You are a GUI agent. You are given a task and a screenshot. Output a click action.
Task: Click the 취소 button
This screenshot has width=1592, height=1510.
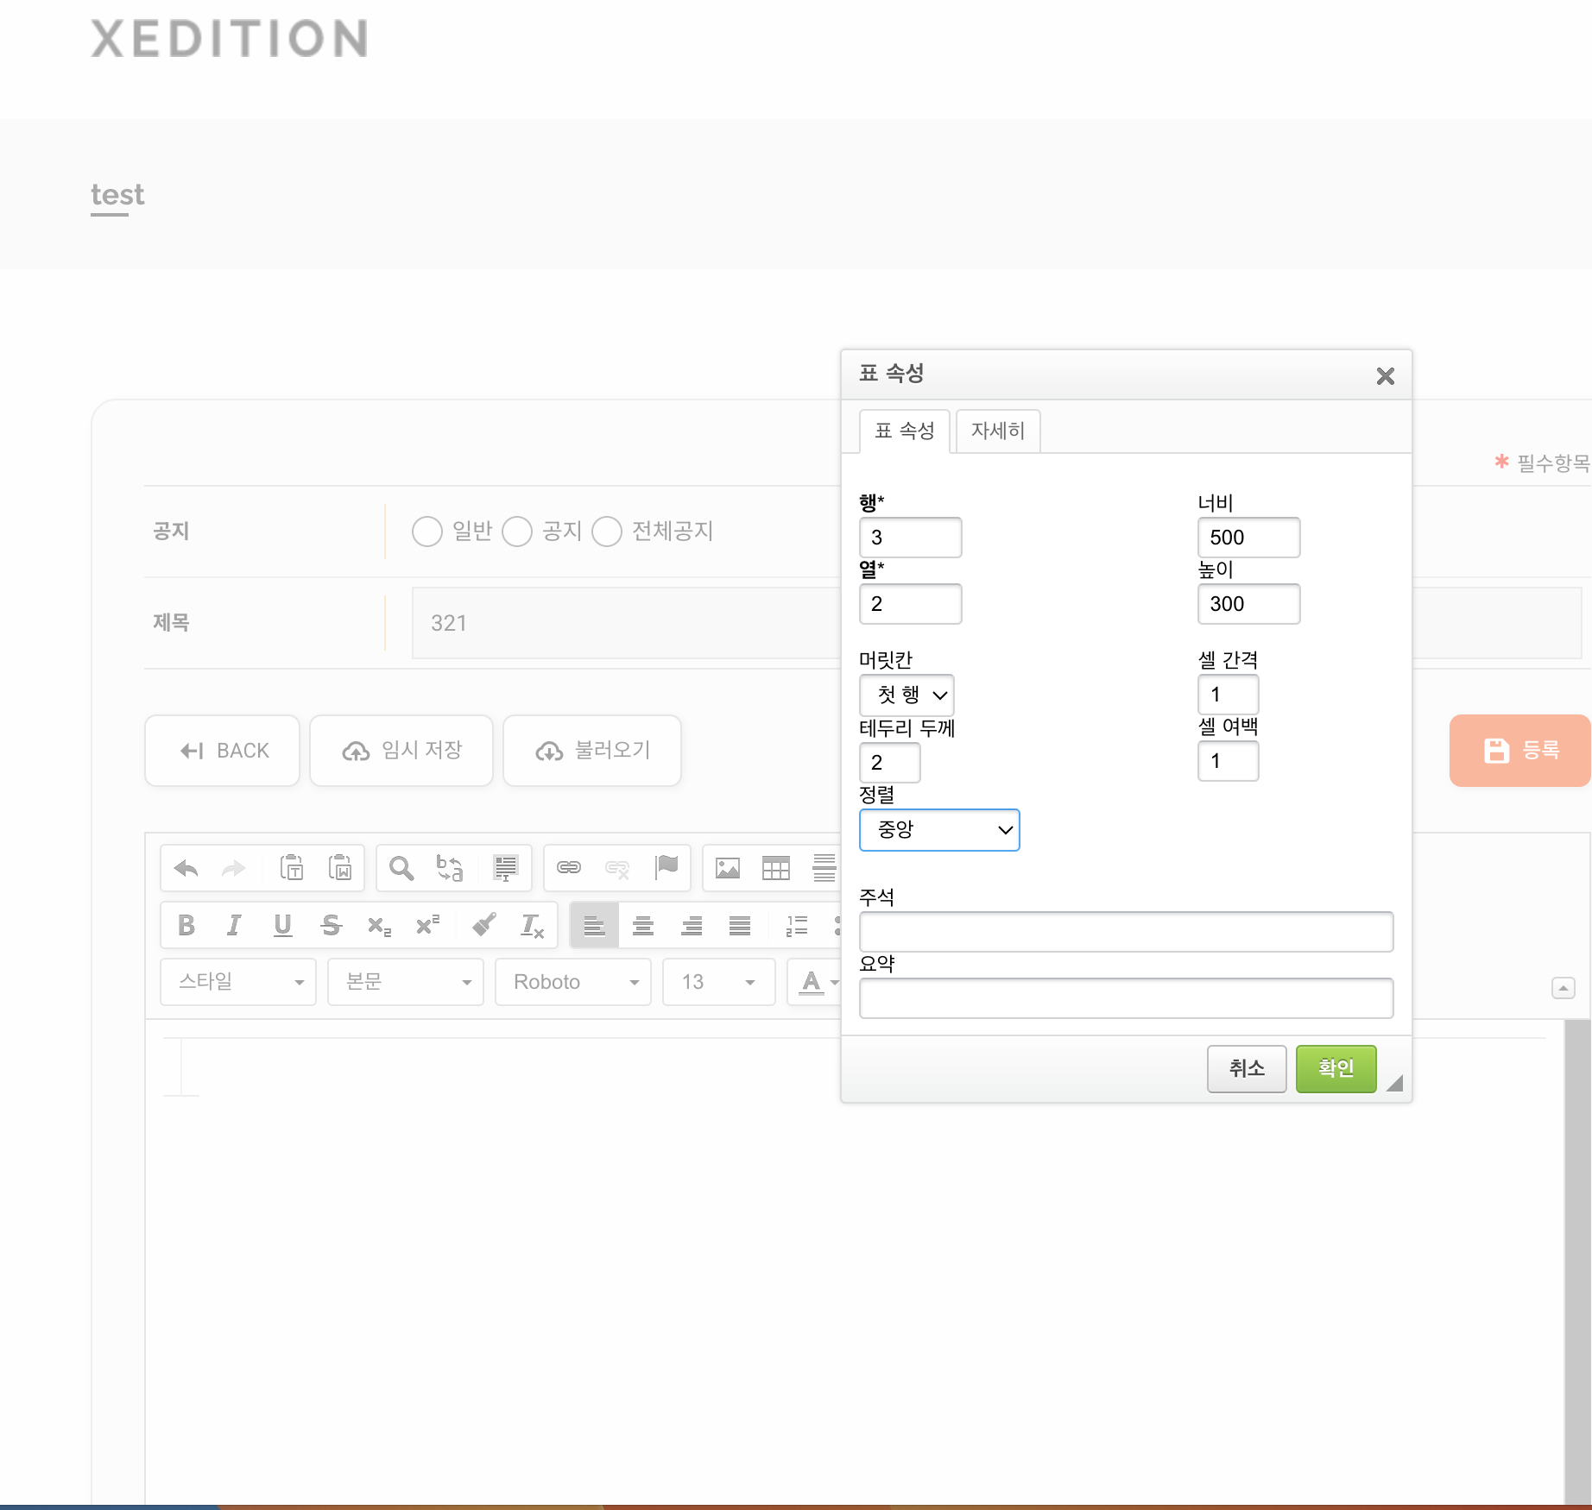pyautogui.click(x=1247, y=1069)
